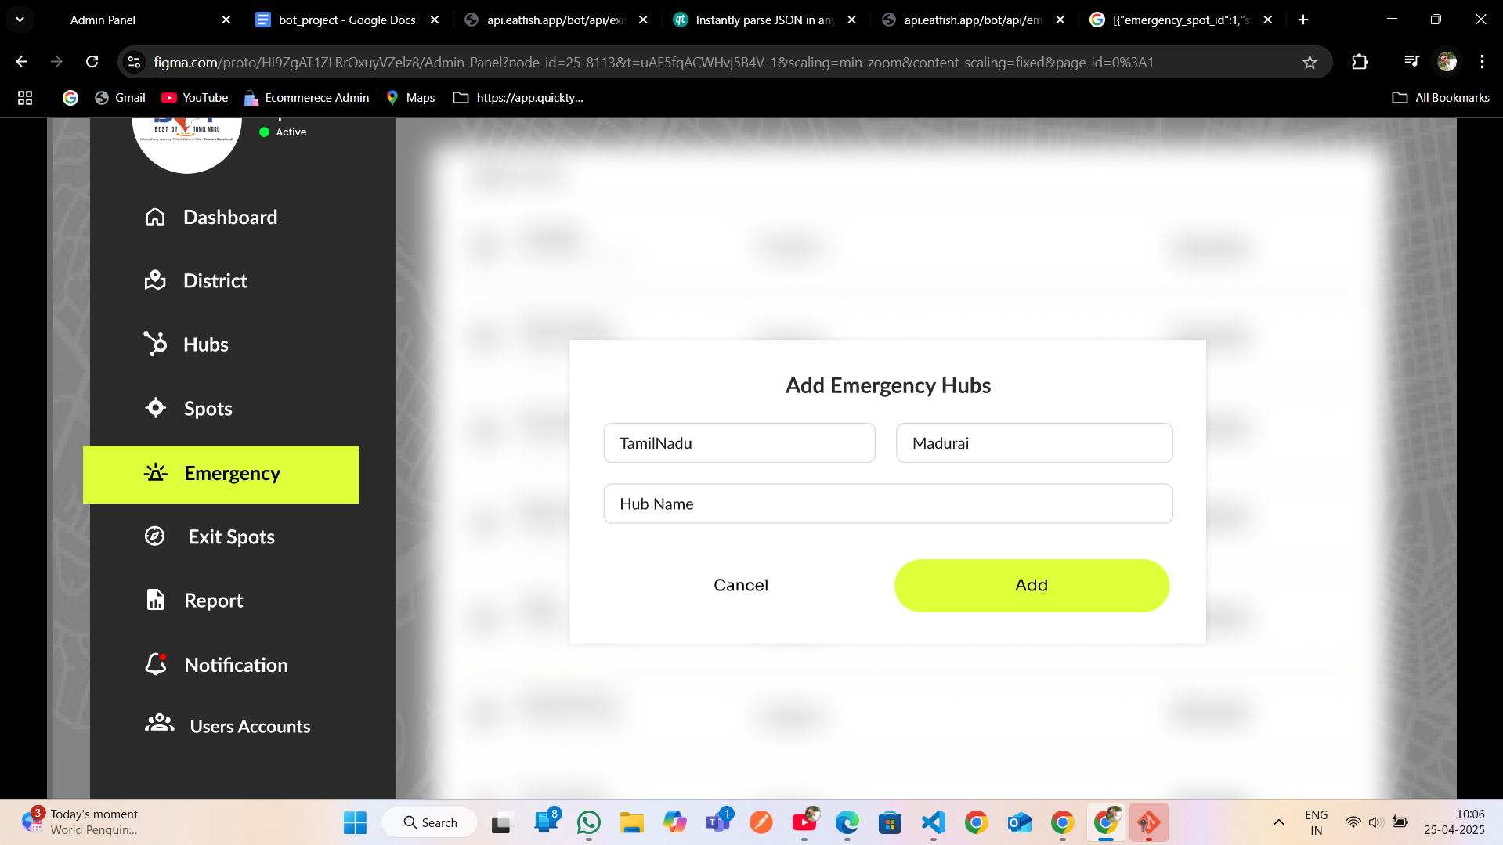
Task: Click the Spots target icon
Action: [155, 408]
